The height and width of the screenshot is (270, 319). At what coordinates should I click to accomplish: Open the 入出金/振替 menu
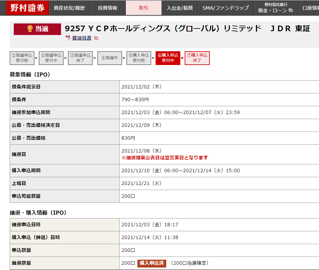coord(180,8)
